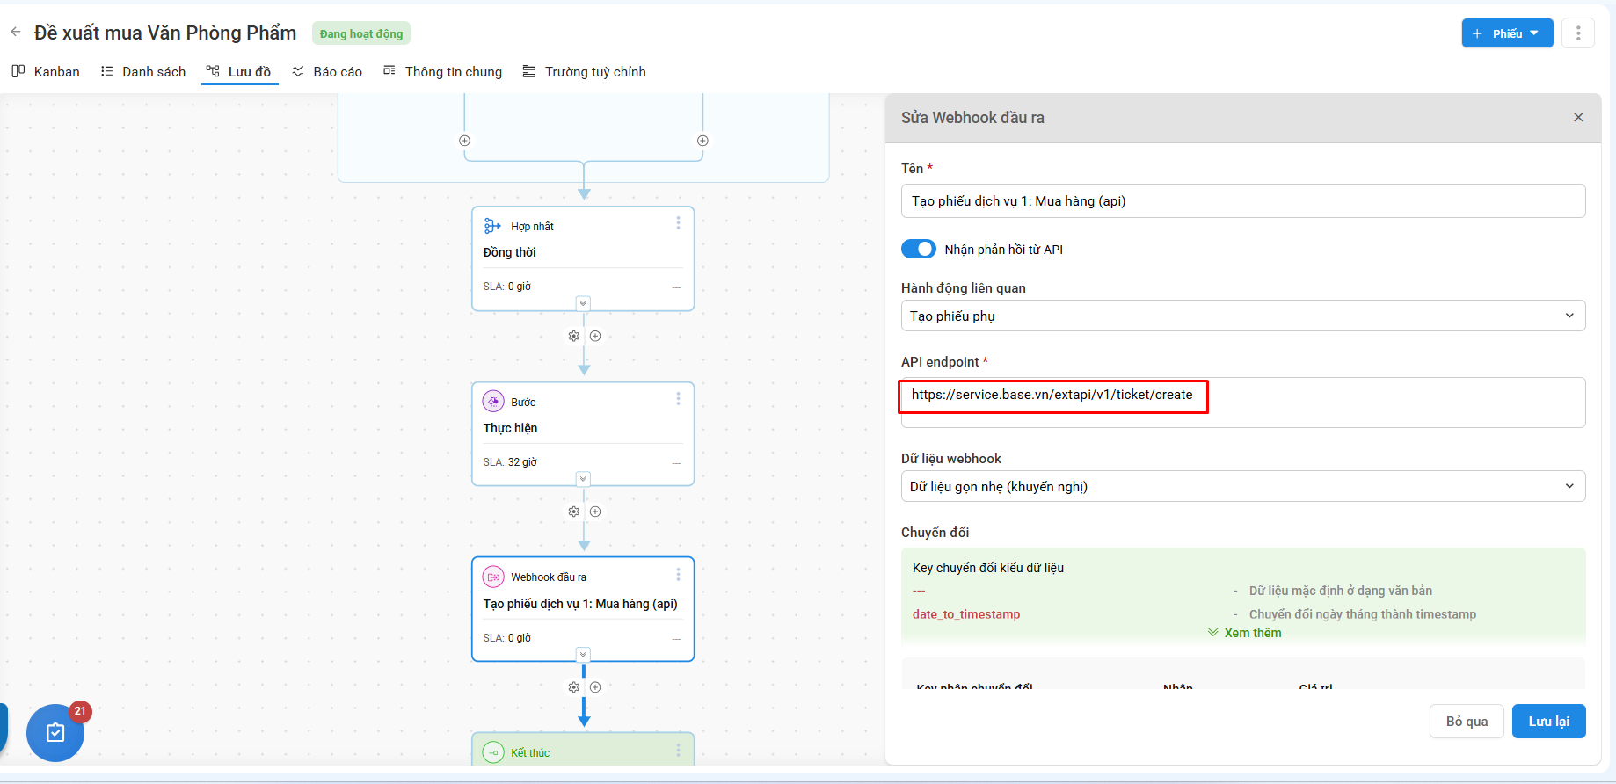Click the Bước step node icon
Viewport: 1616px width, 784px height.
click(x=493, y=402)
